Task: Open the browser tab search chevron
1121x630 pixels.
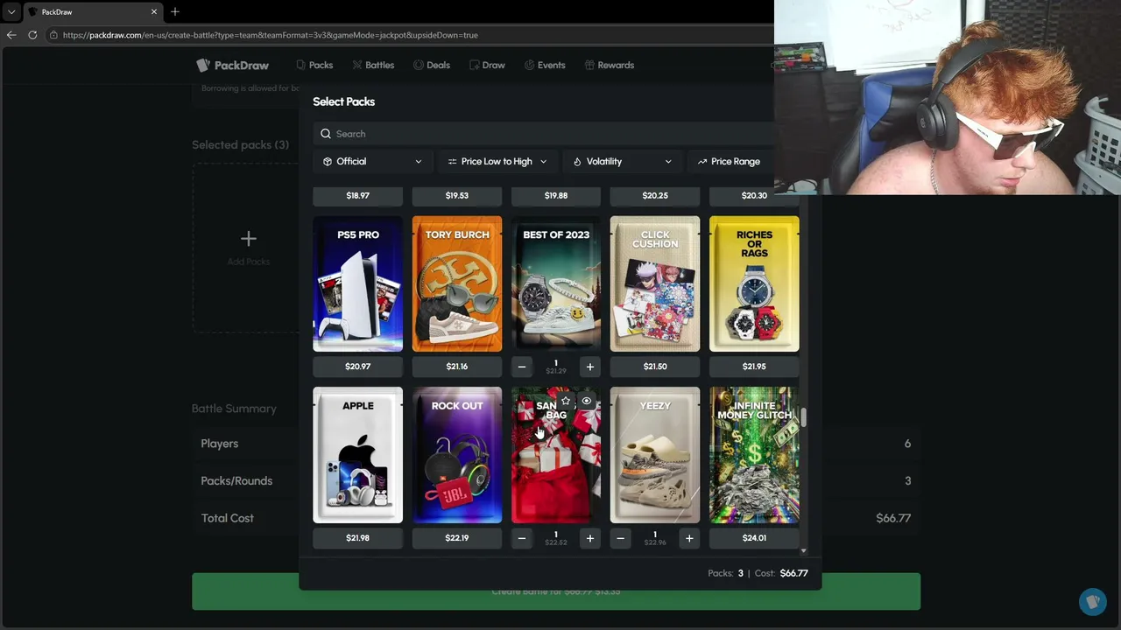Action: [11, 11]
